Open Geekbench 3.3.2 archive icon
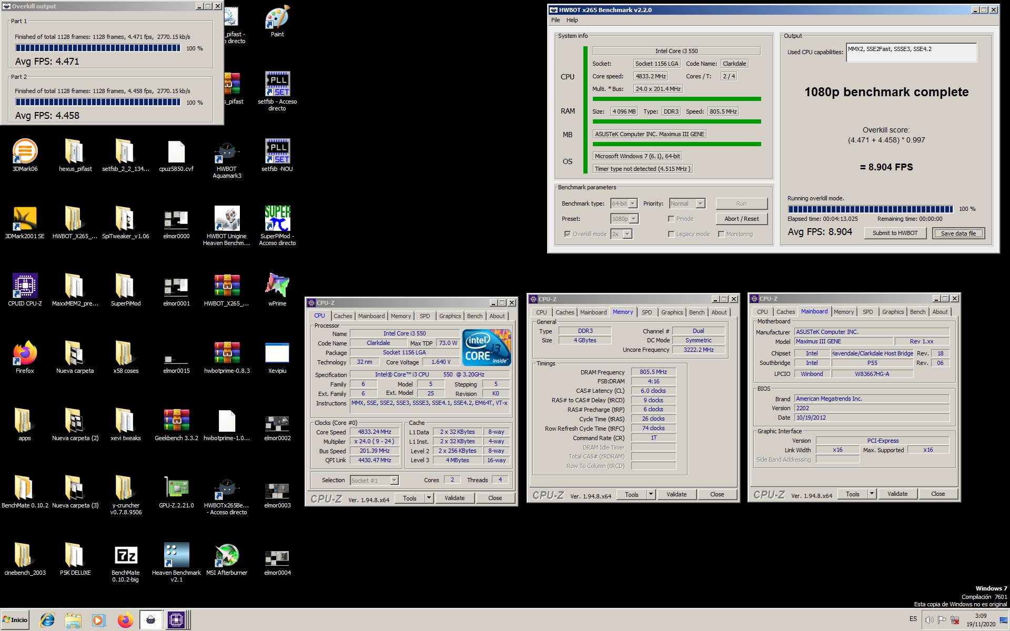The image size is (1010, 631). pos(176,424)
